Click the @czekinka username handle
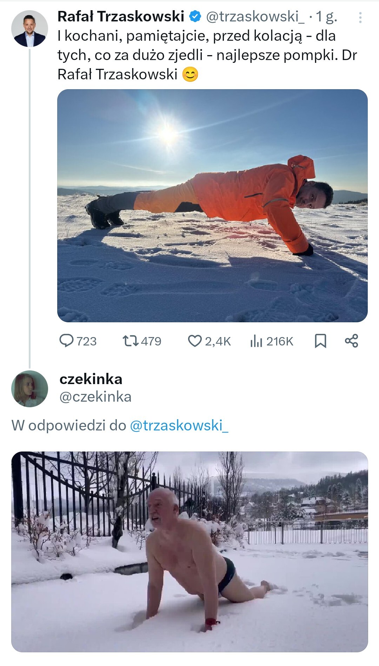Screen dimensions: 379x666 (95, 397)
